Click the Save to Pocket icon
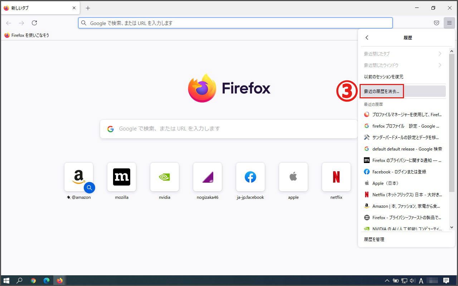Screen dimensions: 458x286 (437, 23)
